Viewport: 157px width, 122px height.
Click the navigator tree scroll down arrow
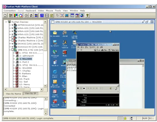pyautogui.click(x=45, y=86)
